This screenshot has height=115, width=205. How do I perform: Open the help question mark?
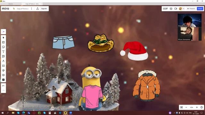[201, 107]
